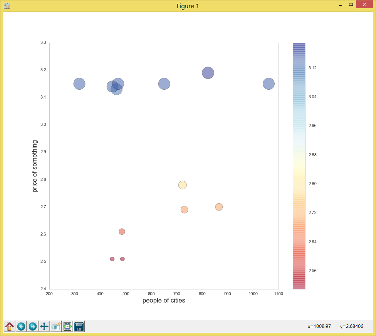The image size is (376, 336).
Task: Click the leftmost blue bubble near 320
Action: point(79,84)
